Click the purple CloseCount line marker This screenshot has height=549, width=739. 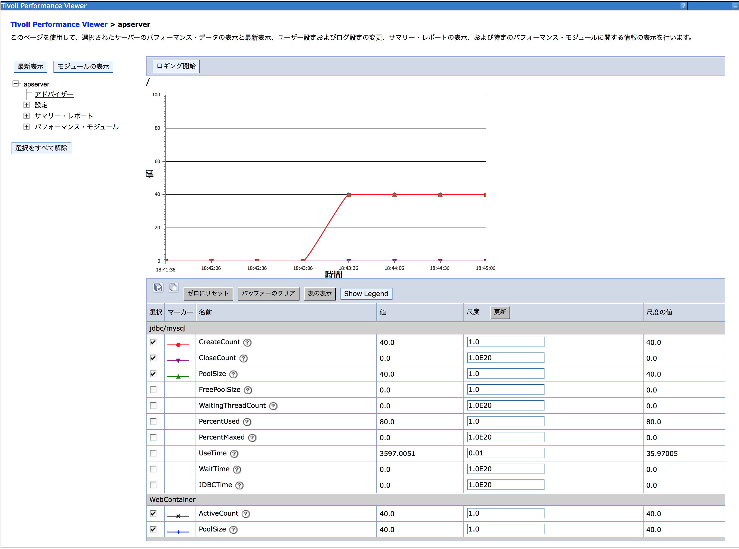[178, 361]
